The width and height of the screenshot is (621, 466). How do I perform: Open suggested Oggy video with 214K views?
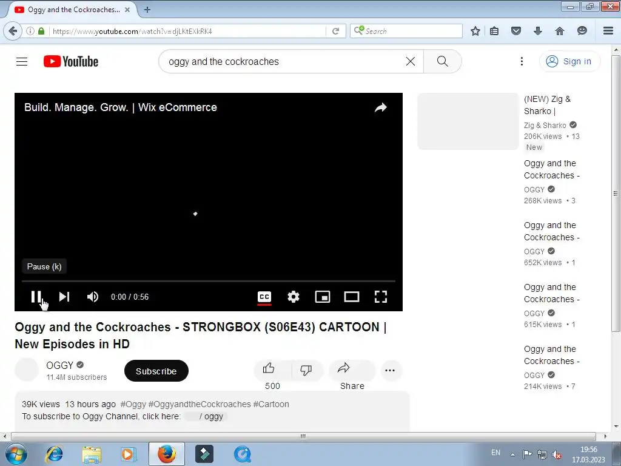tap(552, 354)
